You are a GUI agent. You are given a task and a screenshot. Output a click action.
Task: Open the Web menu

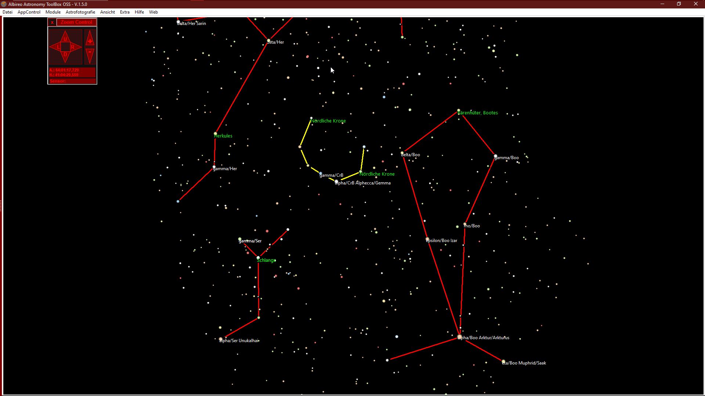tap(153, 12)
